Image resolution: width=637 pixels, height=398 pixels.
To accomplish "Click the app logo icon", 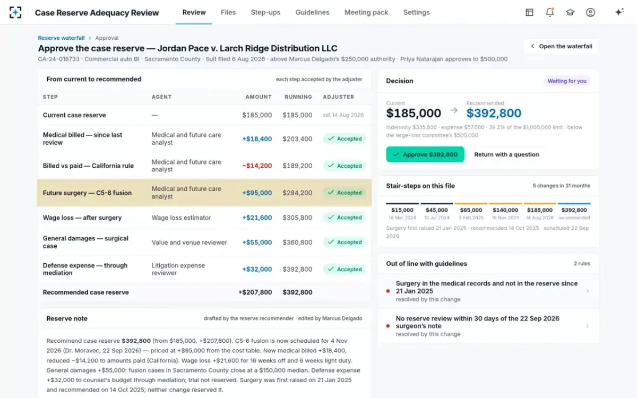I will [15, 12].
